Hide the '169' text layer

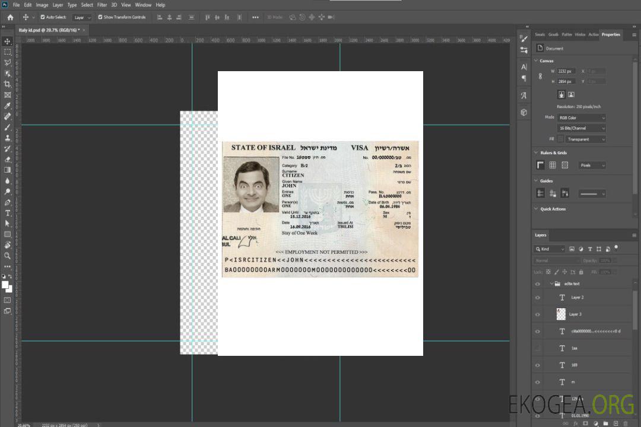pos(538,365)
